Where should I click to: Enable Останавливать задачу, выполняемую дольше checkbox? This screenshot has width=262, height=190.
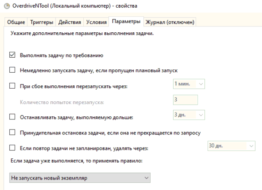pyautogui.click(x=12, y=117)
